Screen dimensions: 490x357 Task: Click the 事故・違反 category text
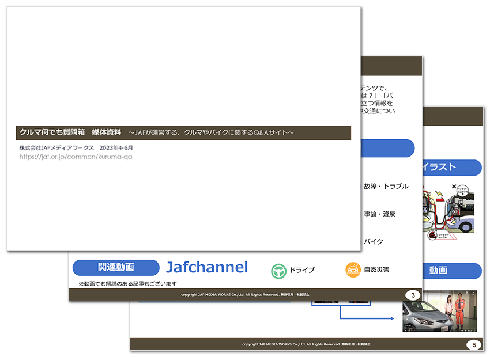coord(380,214)
